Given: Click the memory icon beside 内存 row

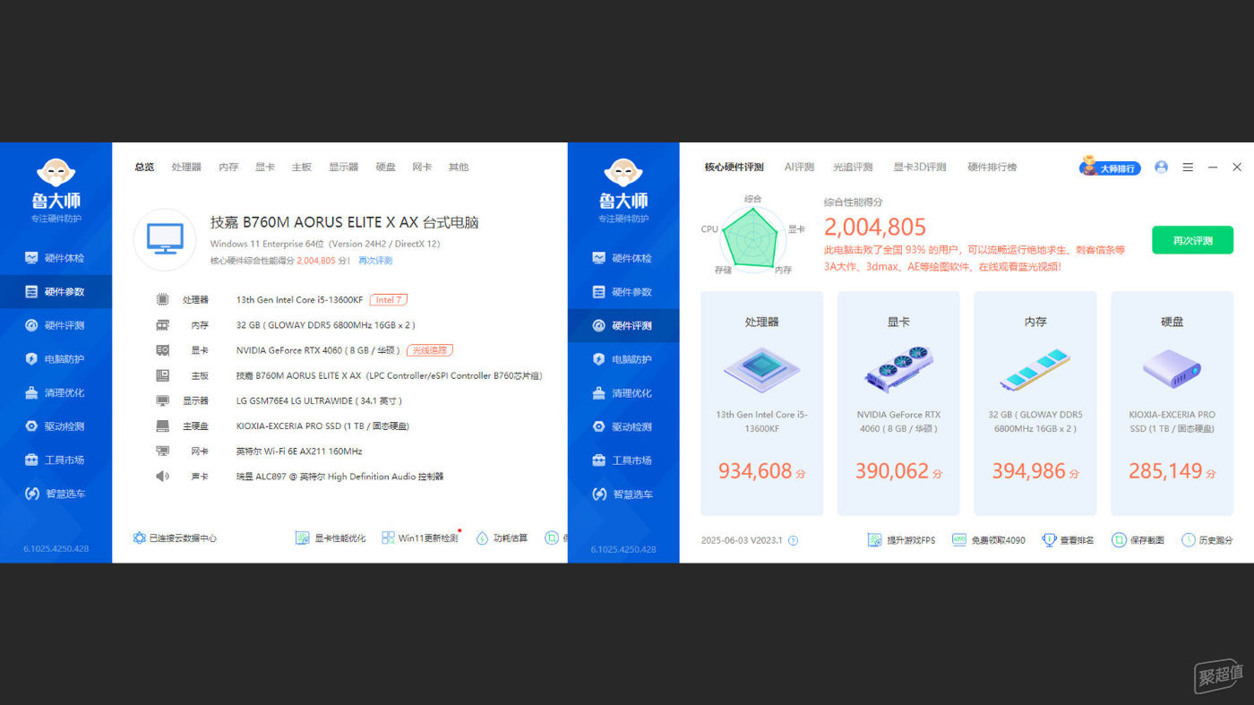Looking at the screenshot, I should 162,325.
